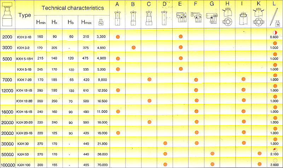Viewport: 283px width, 168px height.
Task: Click the "50000" capacity label
Action: click(7, 155)
